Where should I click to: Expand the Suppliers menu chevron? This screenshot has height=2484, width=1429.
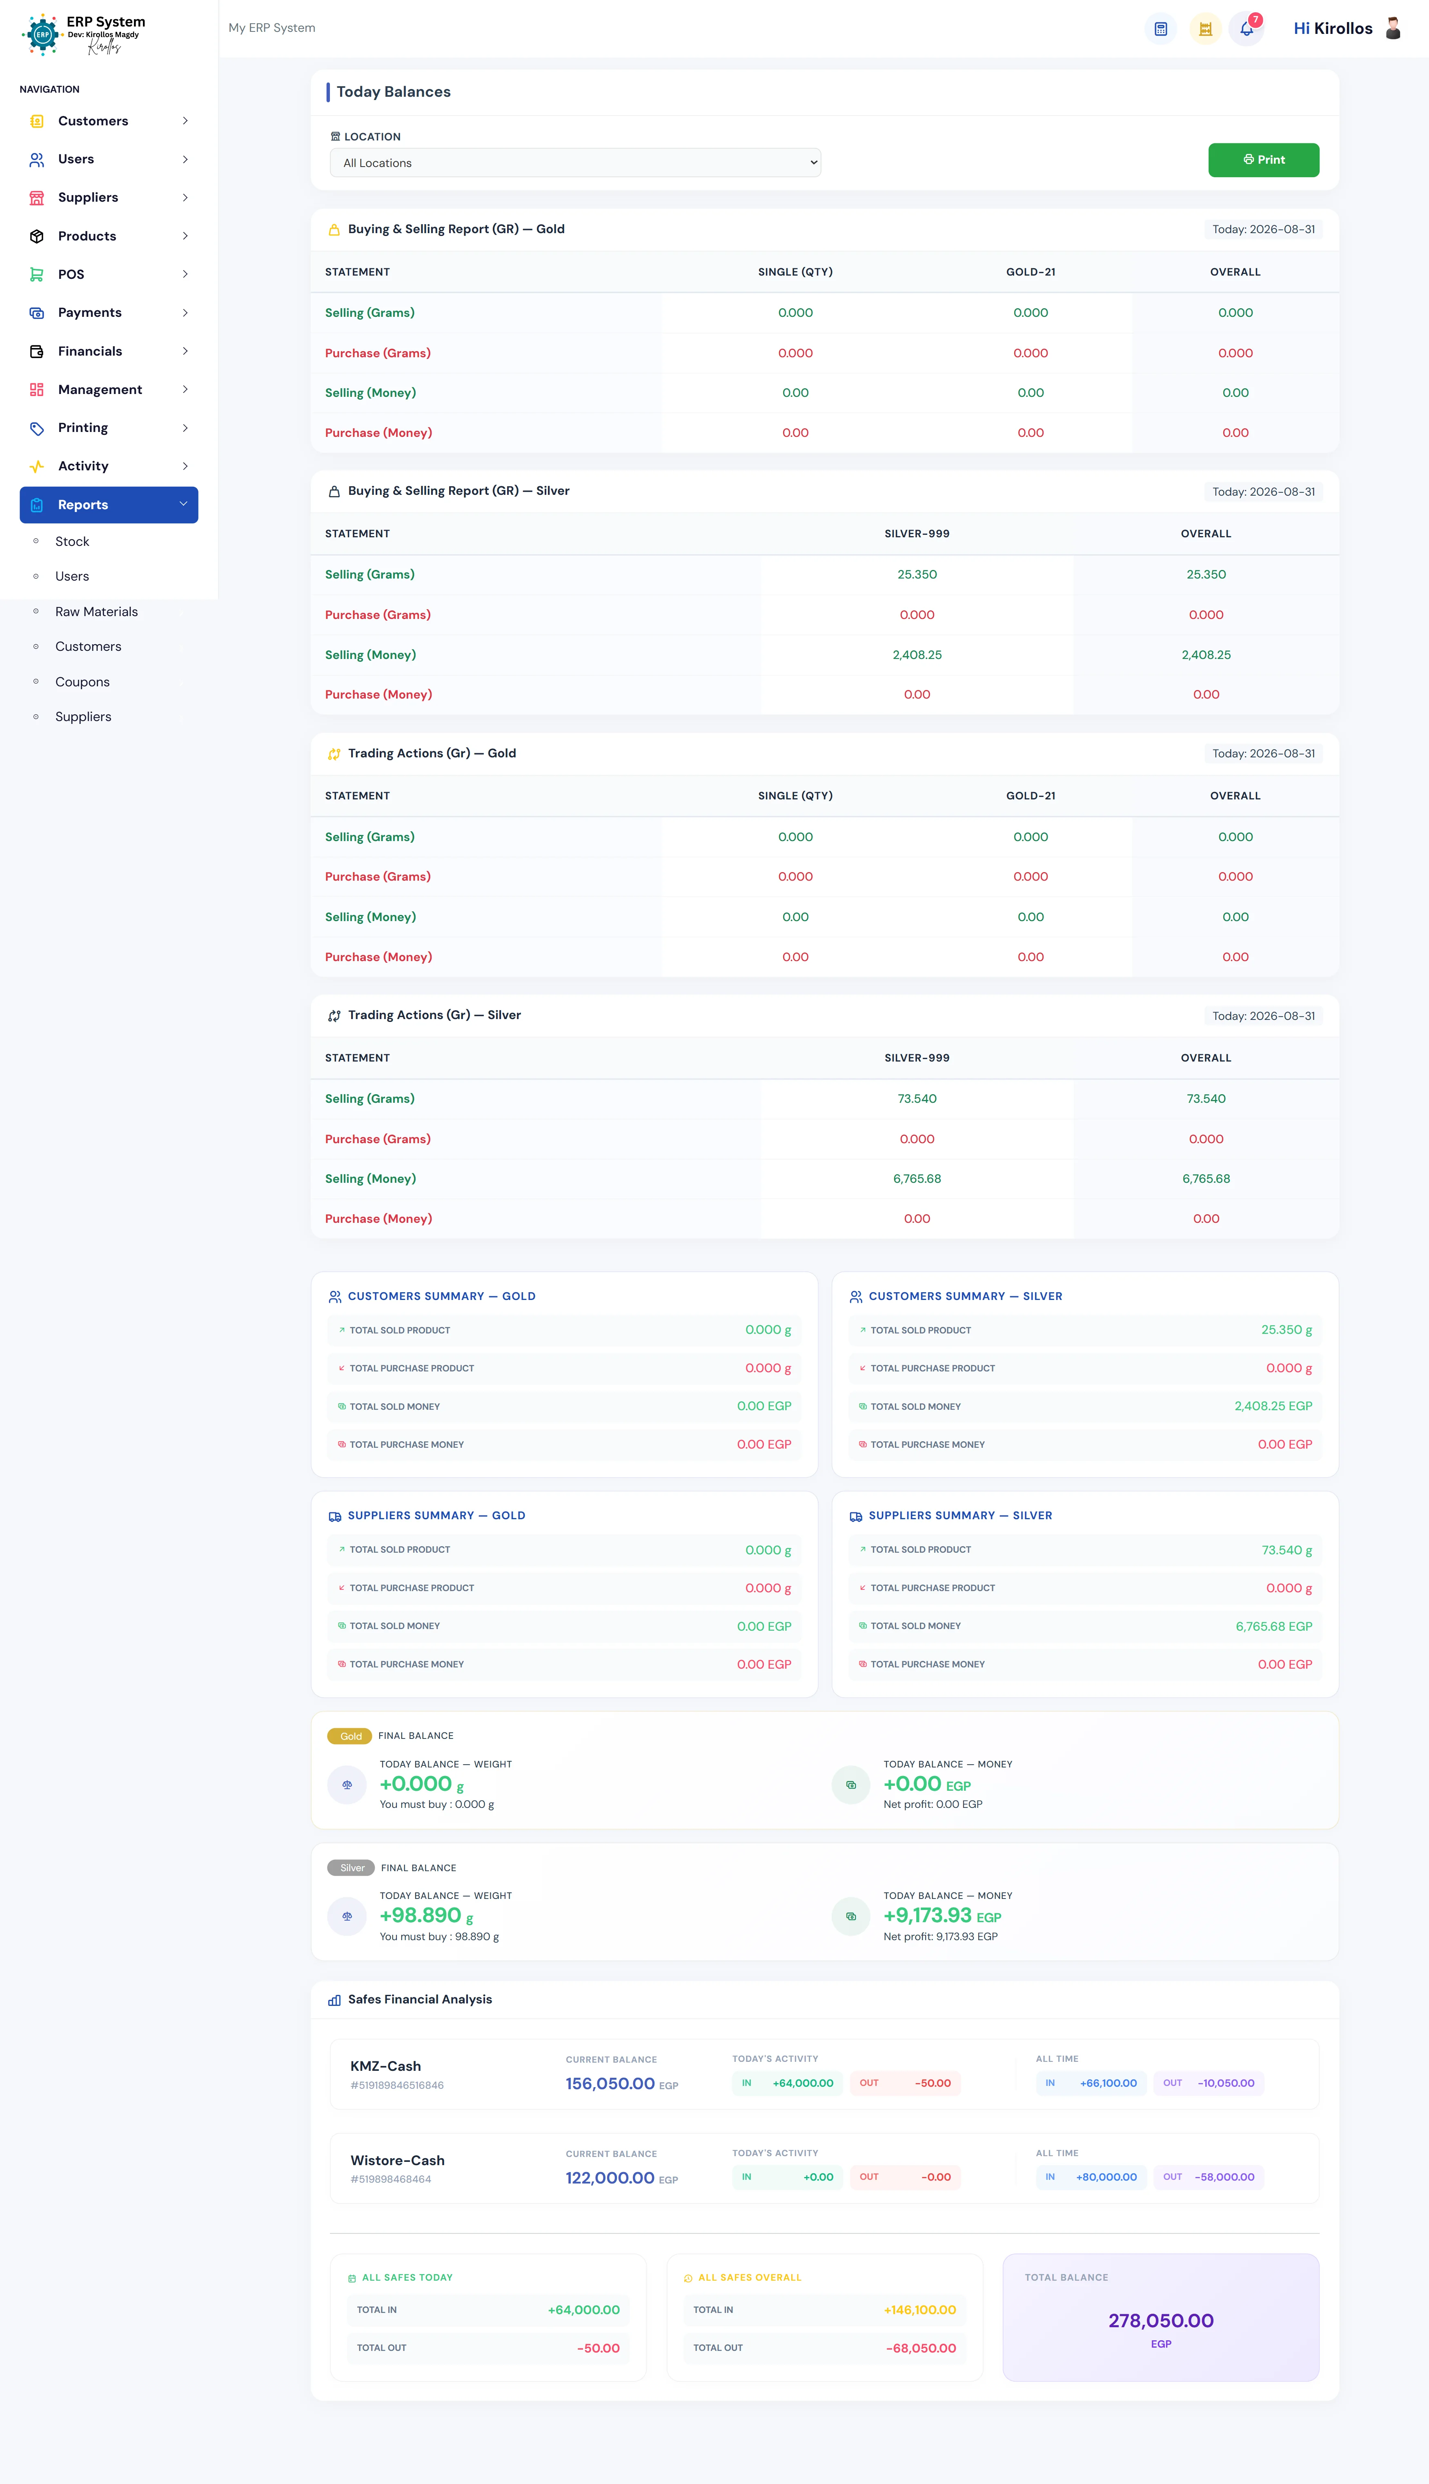(185, 197)
